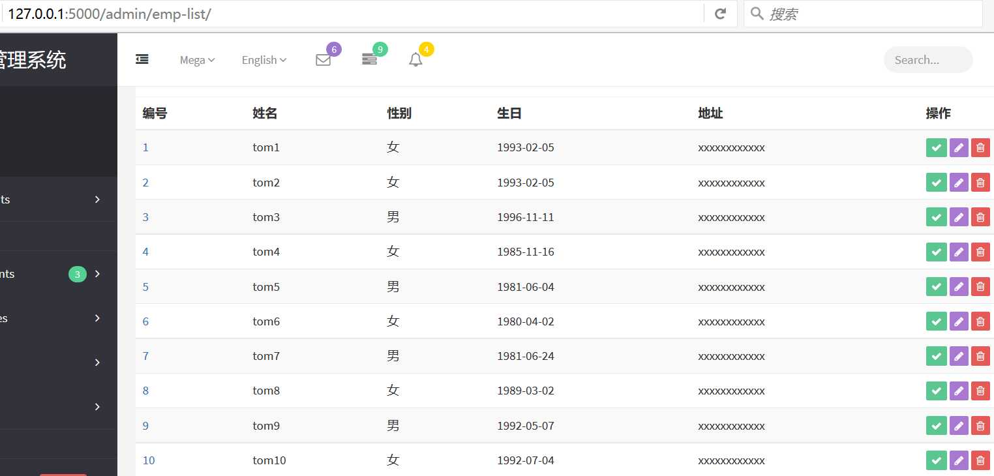Open employee number 3 link
The width and height of the screenshot is (994, 476).
[145, 217]
